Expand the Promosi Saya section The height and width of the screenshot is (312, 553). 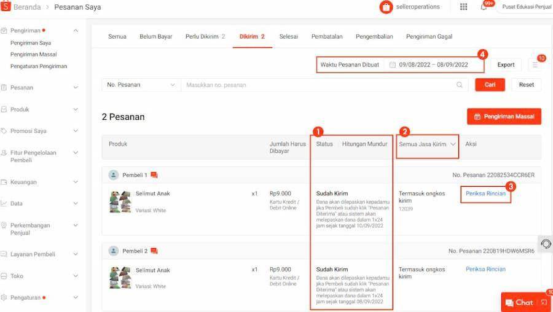click(x=76, y=131)
